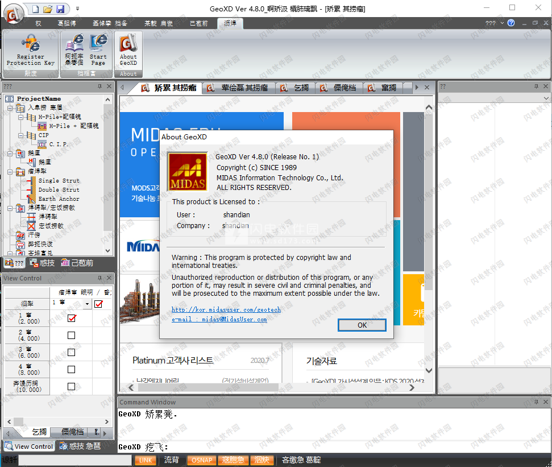The image size is (552, 467).
Task: Toggle the LINK status bar button
Action: coord(146,460)
